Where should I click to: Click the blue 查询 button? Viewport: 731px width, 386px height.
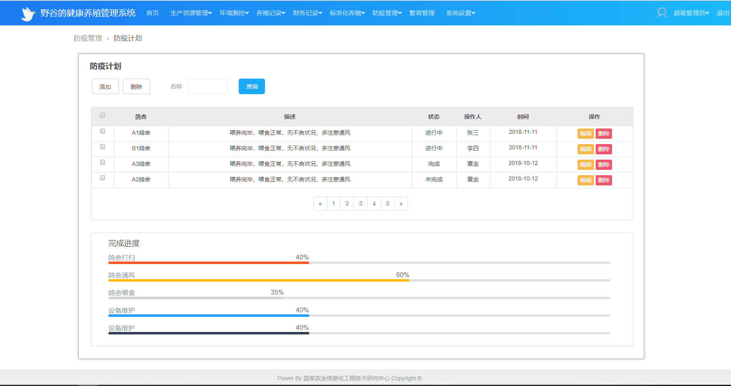[x=252, y=86]
